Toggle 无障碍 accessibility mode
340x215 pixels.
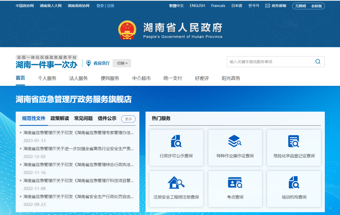(301, 6)
